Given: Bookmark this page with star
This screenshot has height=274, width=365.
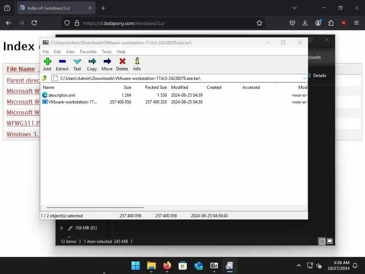Looking at the screenshot, I should click(x=259, y=23).
